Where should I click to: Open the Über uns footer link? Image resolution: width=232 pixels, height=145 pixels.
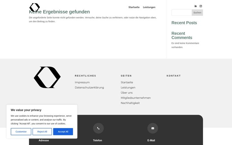(127, 92)
